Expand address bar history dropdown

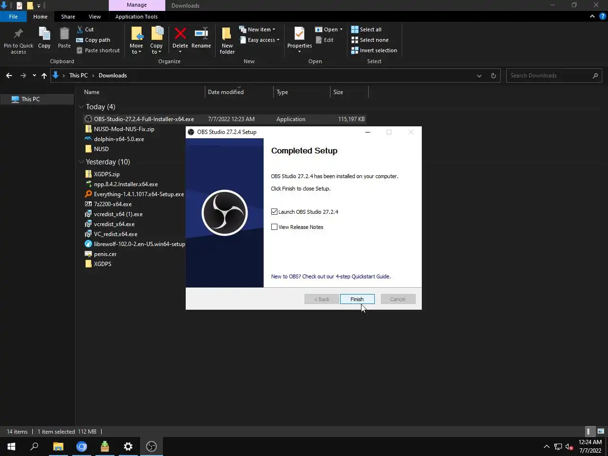point(479,76)
